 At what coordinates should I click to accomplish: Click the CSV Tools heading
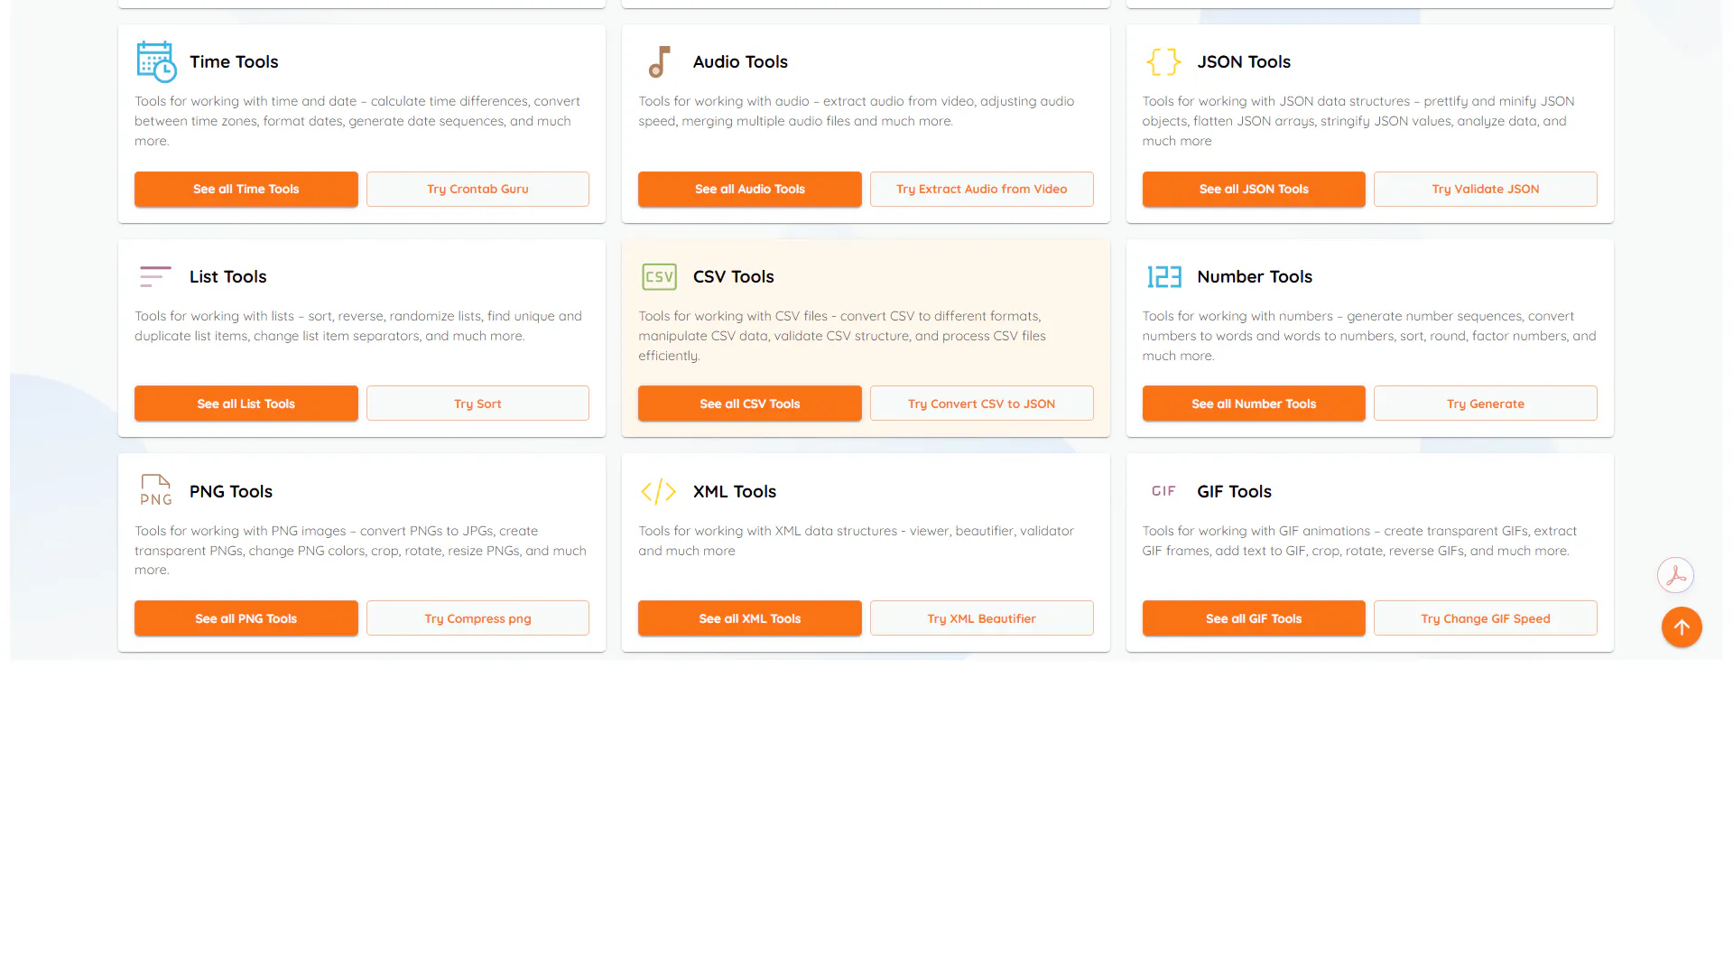pyautogui.click(x=733, y=276)
